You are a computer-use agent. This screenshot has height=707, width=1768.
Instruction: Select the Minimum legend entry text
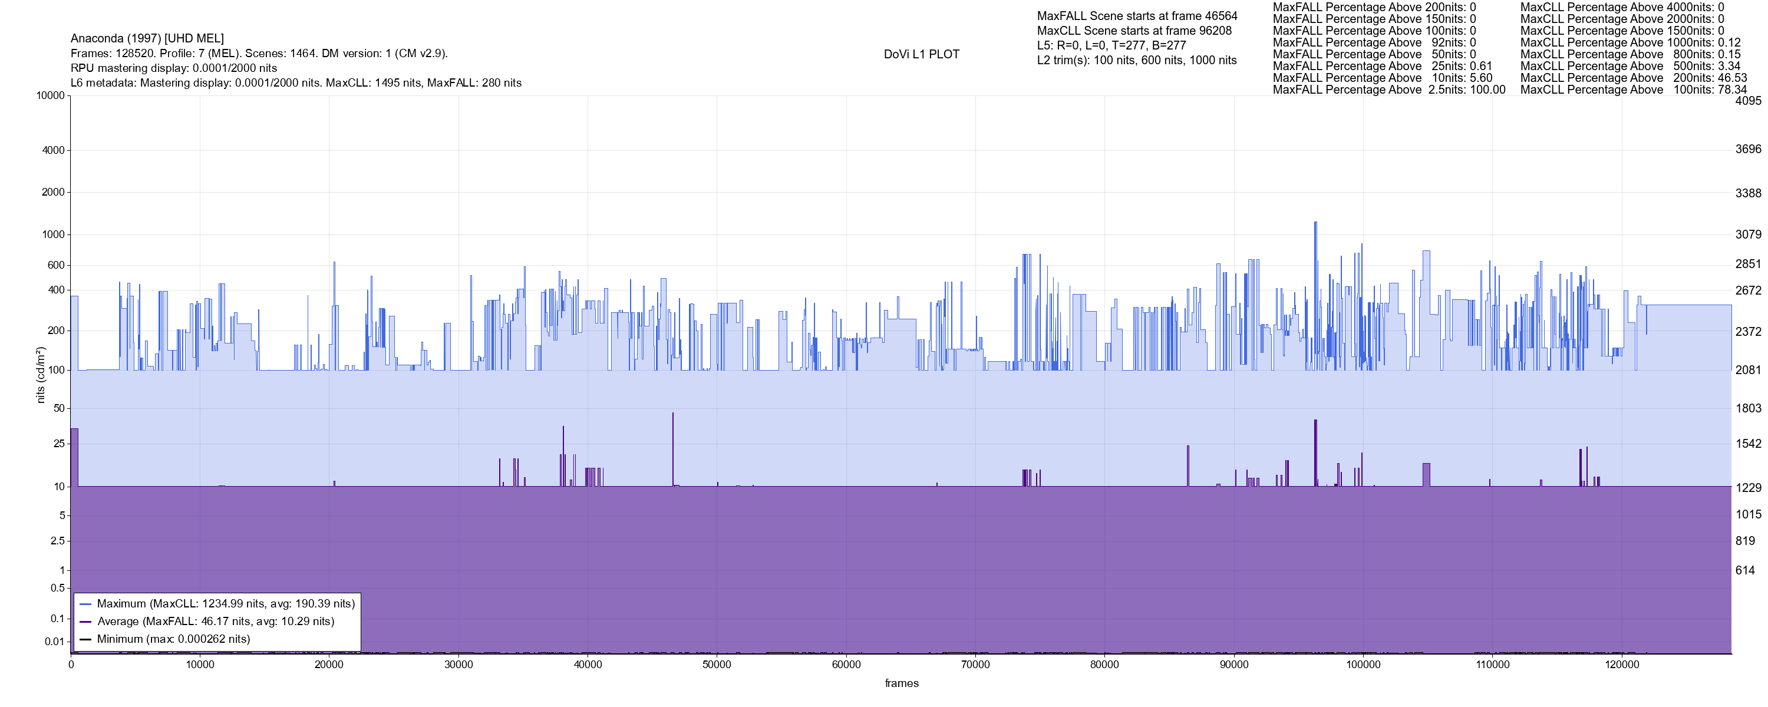pyautogui.click(x=174, y=639)
